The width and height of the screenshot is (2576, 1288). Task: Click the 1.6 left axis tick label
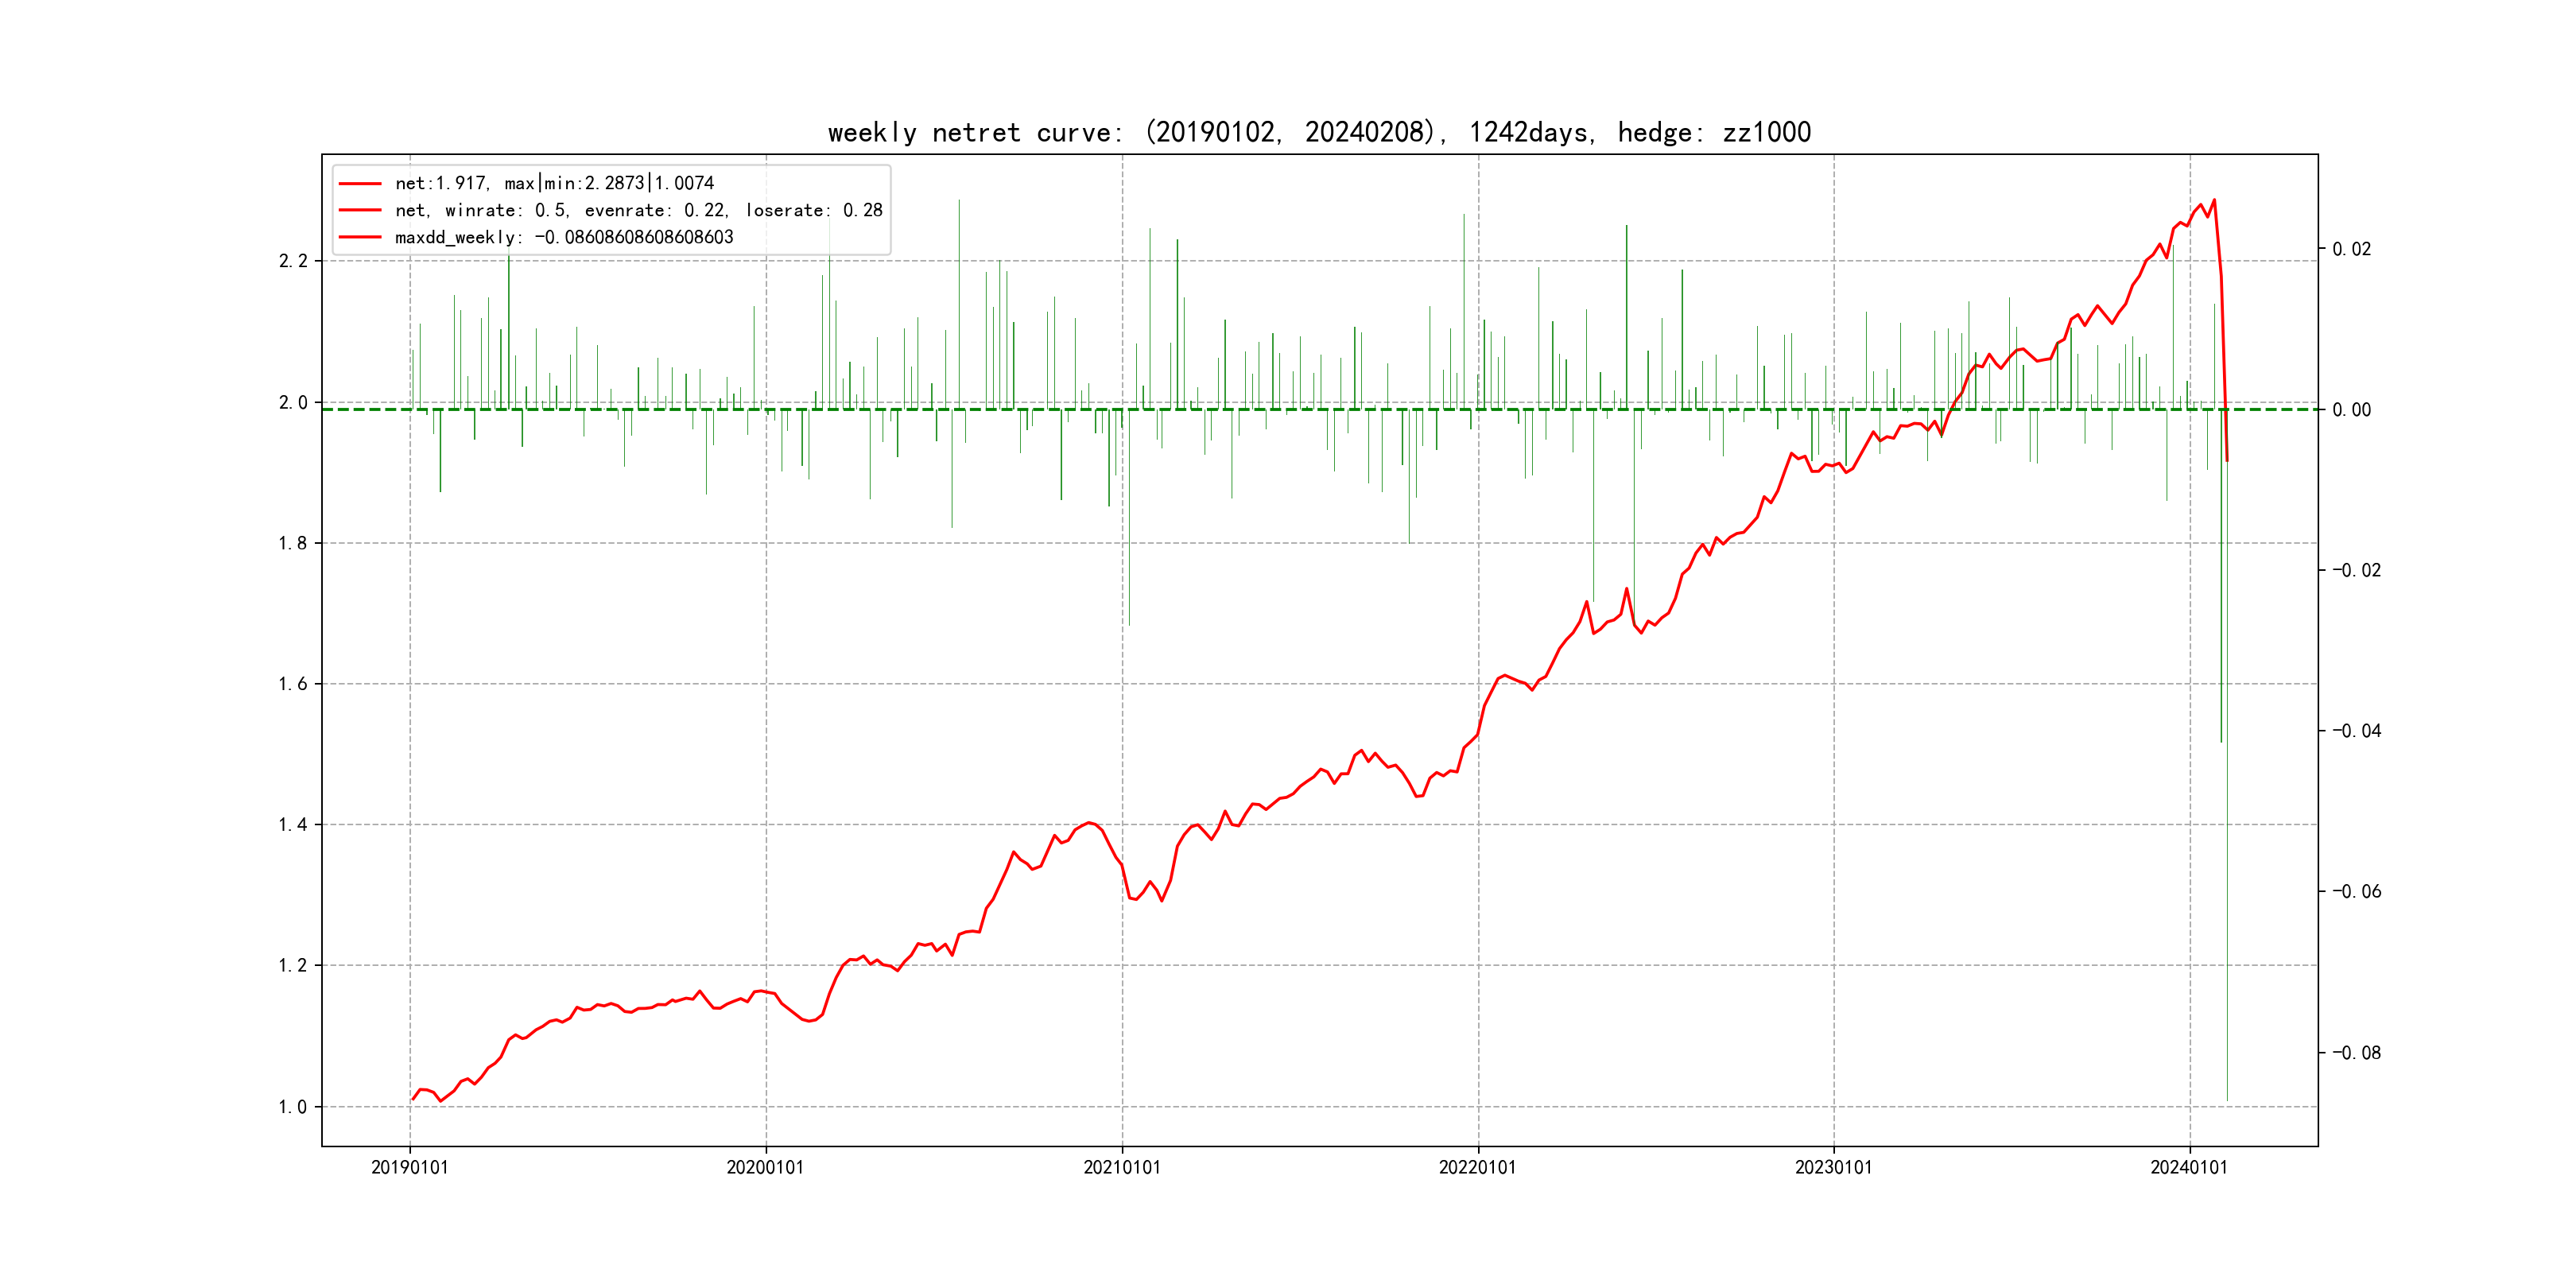point(293,684)
